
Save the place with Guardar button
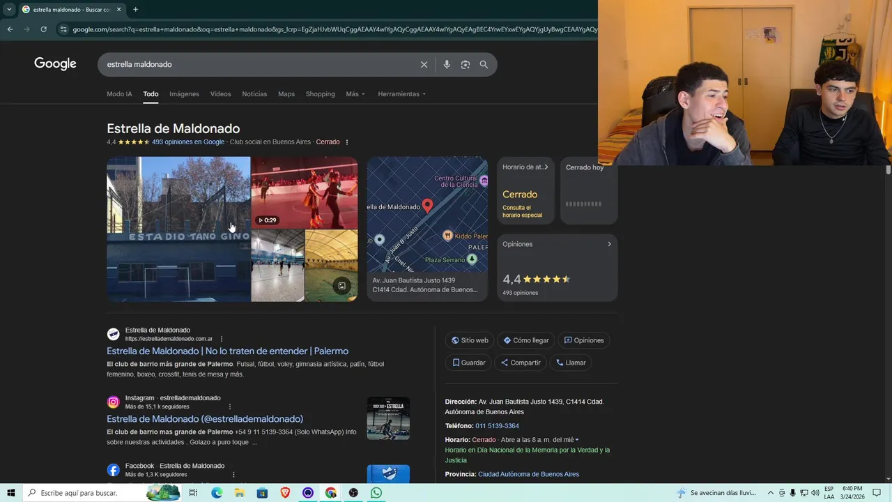(x=468, y=363)
